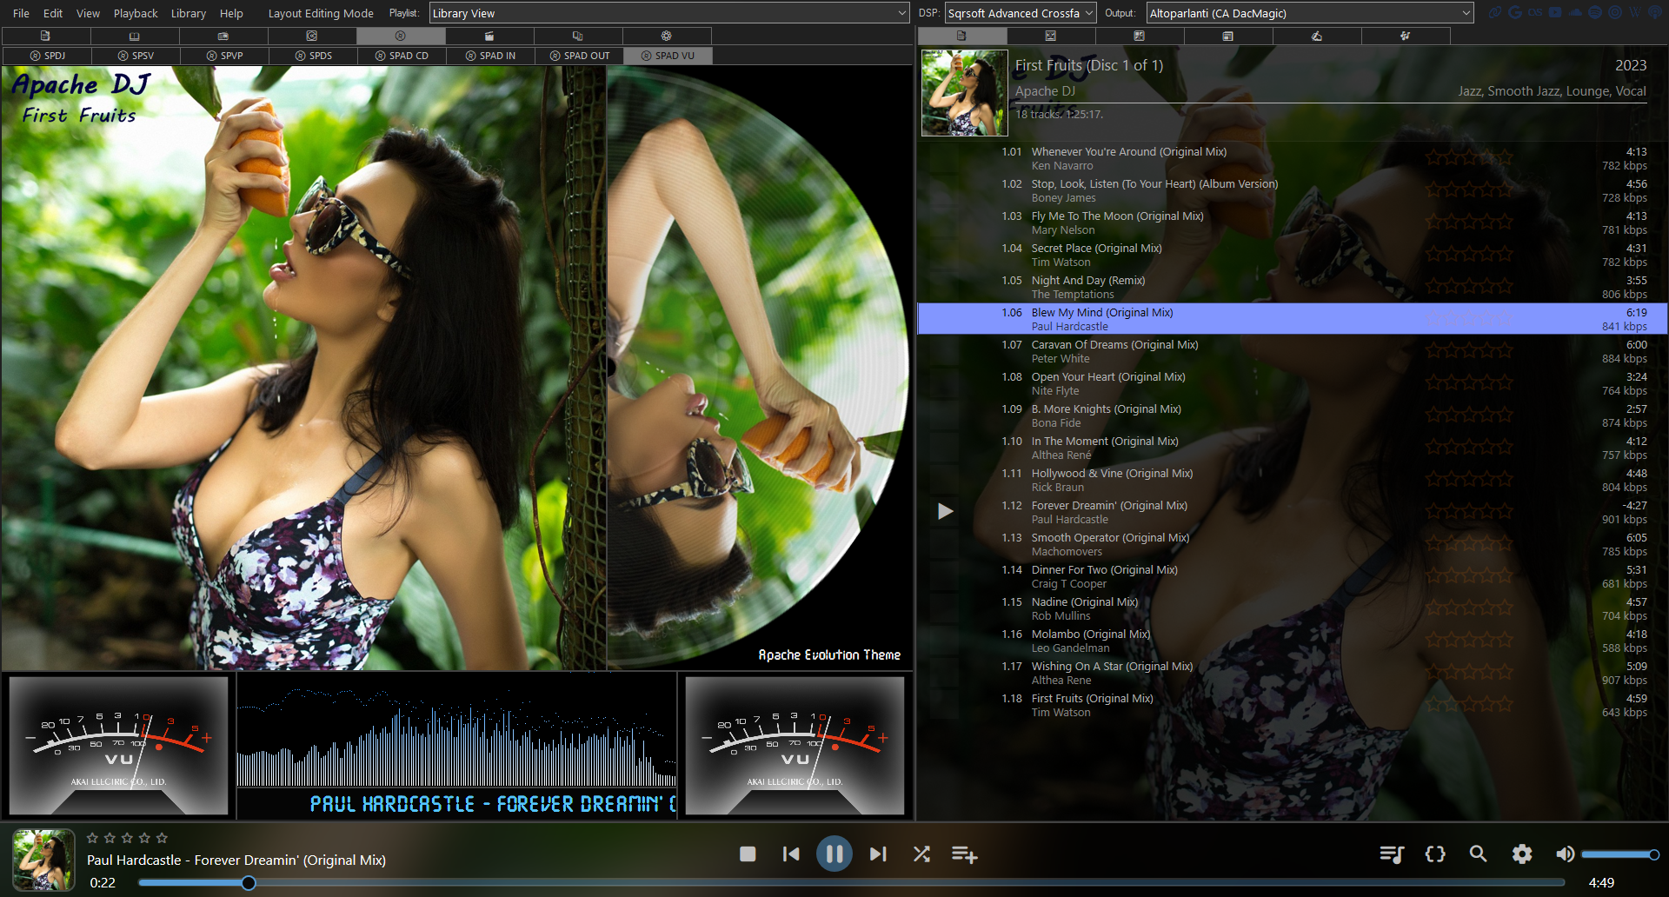Click the chain link icon in top right
Screen dimensions: 1669x897
1495,12
